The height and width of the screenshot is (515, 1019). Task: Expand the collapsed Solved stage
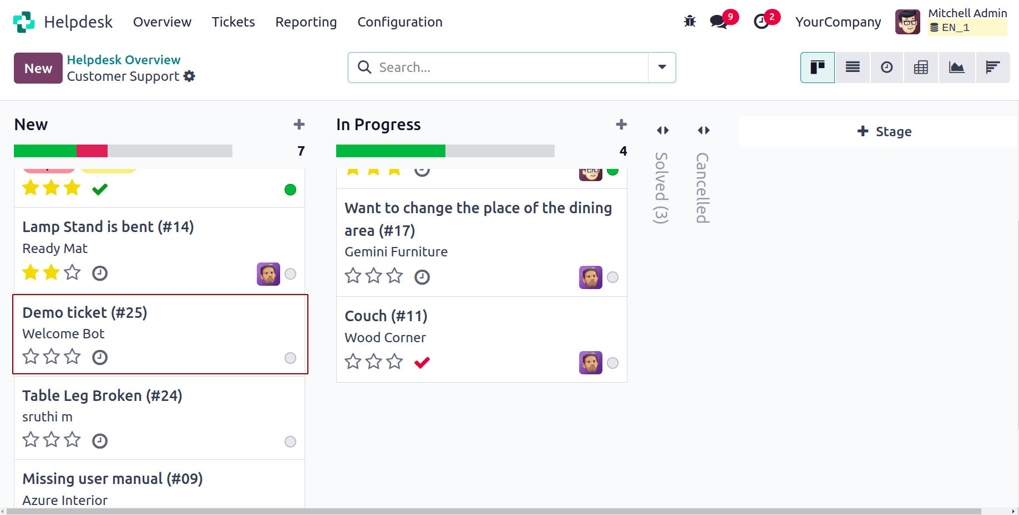662,131
